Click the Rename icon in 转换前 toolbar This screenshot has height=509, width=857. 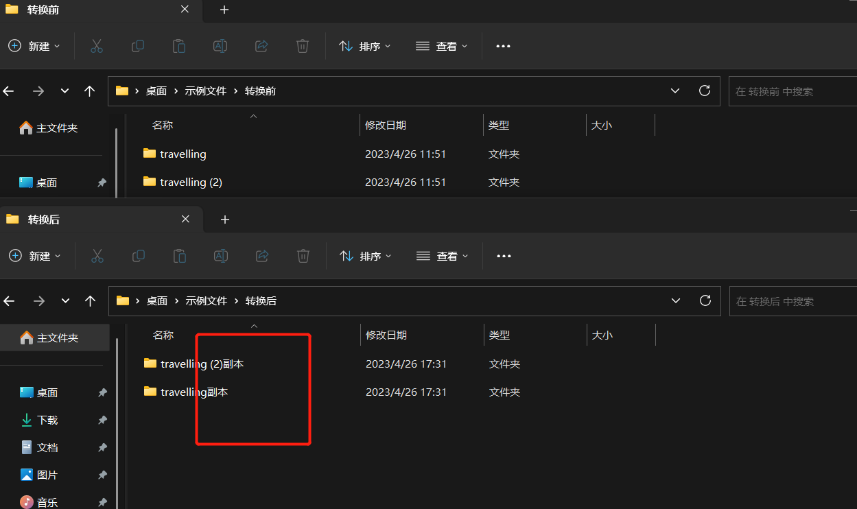pyautogui.click(x=220, y=46)
